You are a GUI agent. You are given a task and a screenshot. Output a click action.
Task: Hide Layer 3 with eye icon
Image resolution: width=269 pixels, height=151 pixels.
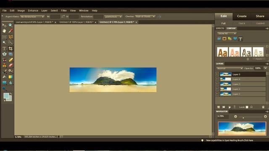217,84
